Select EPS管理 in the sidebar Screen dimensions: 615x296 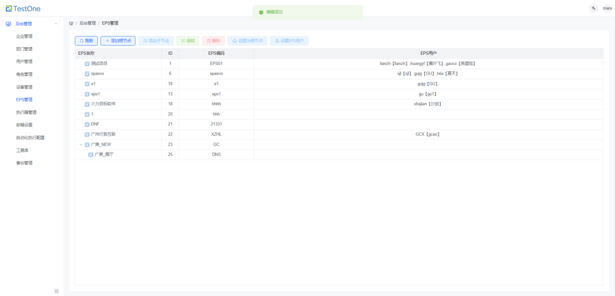point(24,100)
